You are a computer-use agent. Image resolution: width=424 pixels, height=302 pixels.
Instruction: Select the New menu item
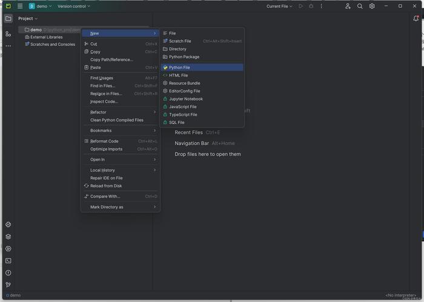[121, 33]
